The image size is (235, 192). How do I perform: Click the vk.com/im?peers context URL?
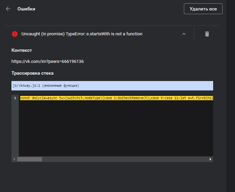coord(47,62)
